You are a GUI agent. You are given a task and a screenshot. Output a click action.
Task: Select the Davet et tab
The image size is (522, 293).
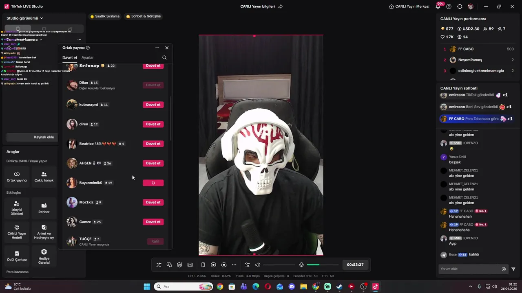click(70, 58)
